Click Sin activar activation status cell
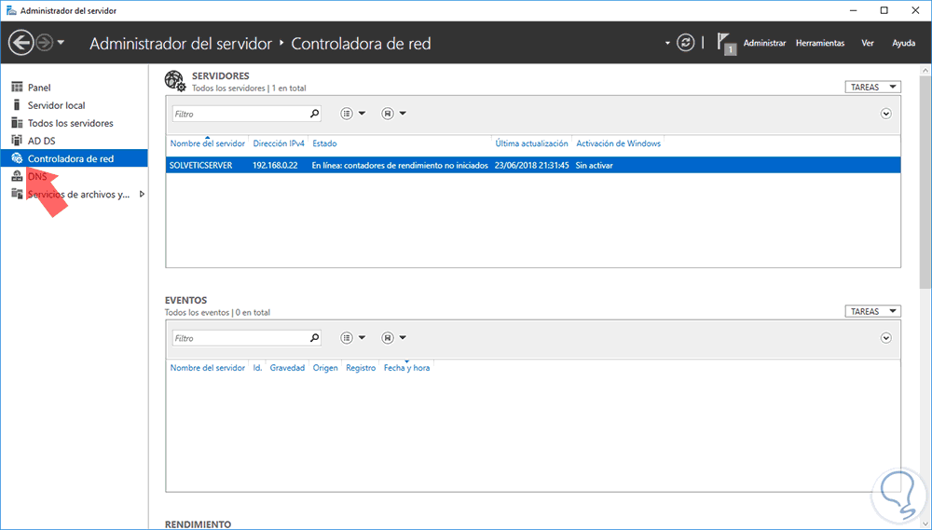The width and height of the screenshot is (932, 530). (594, 165)
